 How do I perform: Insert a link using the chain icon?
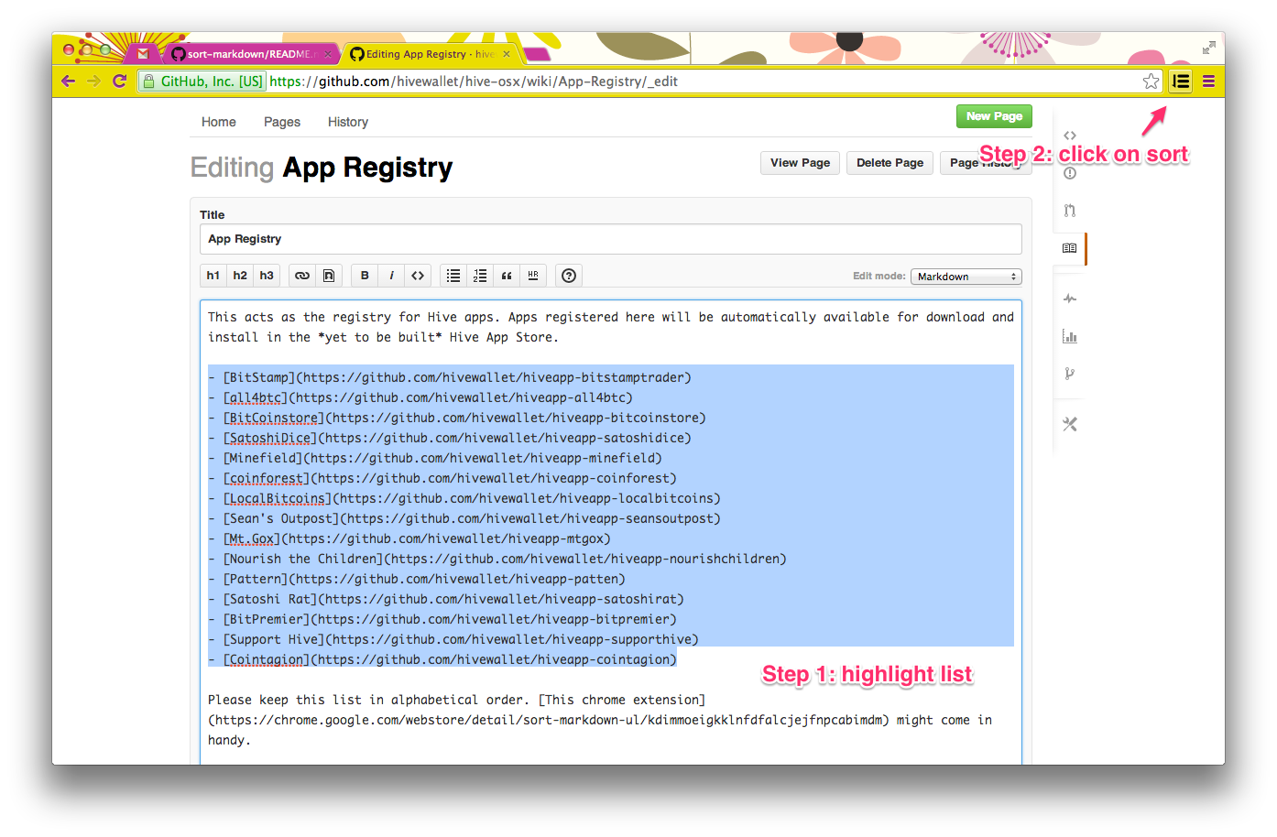(x=302, y=276)
